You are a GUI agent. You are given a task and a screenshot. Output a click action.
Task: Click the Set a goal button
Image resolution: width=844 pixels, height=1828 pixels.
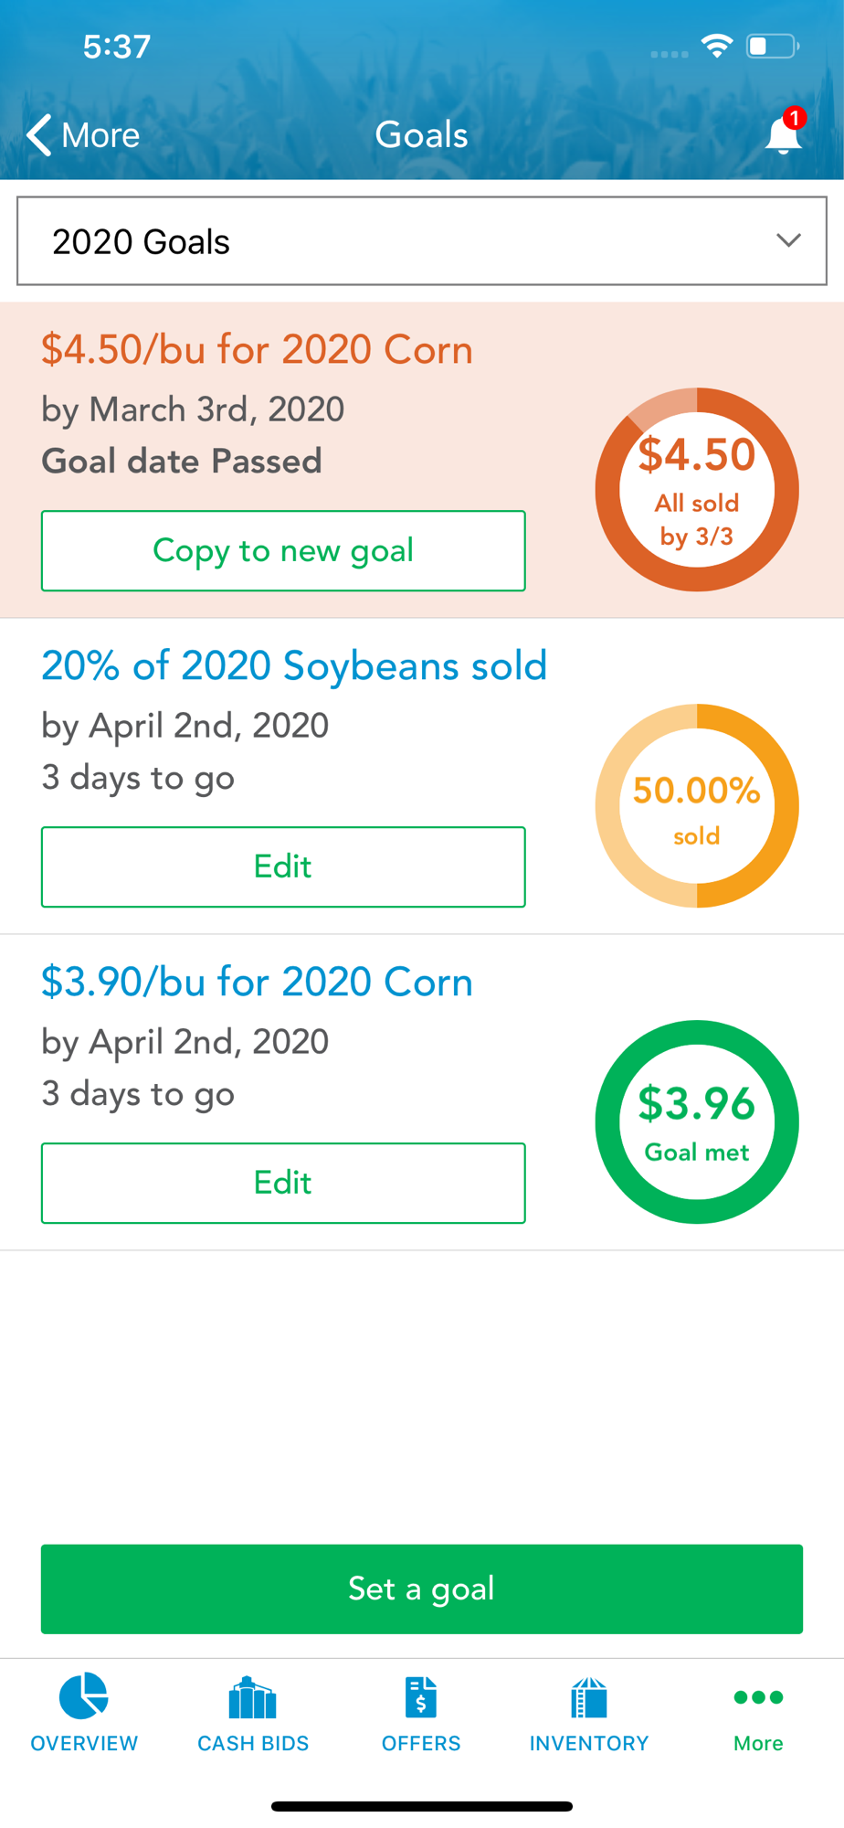click(422, 1589)
